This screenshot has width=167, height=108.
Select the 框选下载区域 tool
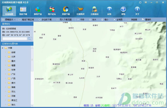click(x=26, y=20)
